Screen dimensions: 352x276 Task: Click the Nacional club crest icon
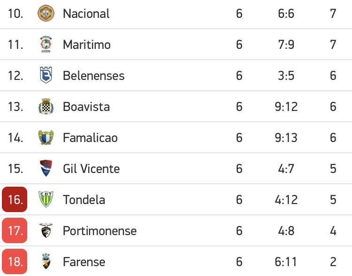[x=46, y=13]
